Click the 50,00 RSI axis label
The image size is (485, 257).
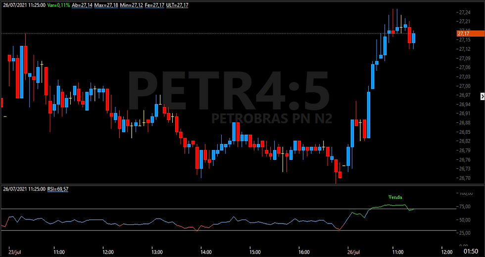click(466, 220)
